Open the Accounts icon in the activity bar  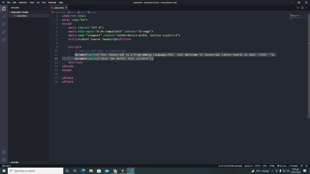coord(4,153)
